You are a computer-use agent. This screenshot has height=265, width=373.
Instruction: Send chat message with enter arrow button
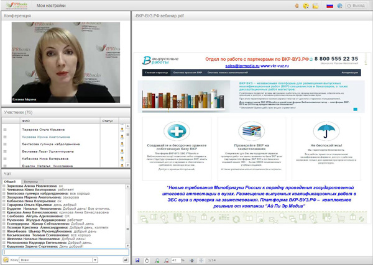(126, 260)
